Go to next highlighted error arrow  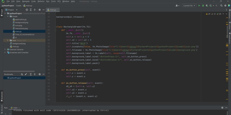[x=226, y=14]
